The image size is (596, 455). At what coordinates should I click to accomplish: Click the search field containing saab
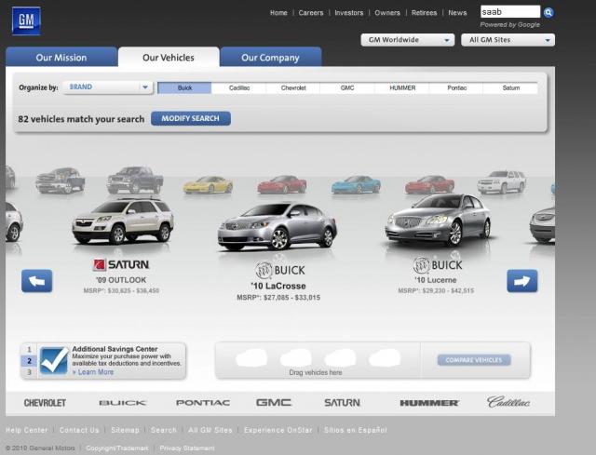510,12
